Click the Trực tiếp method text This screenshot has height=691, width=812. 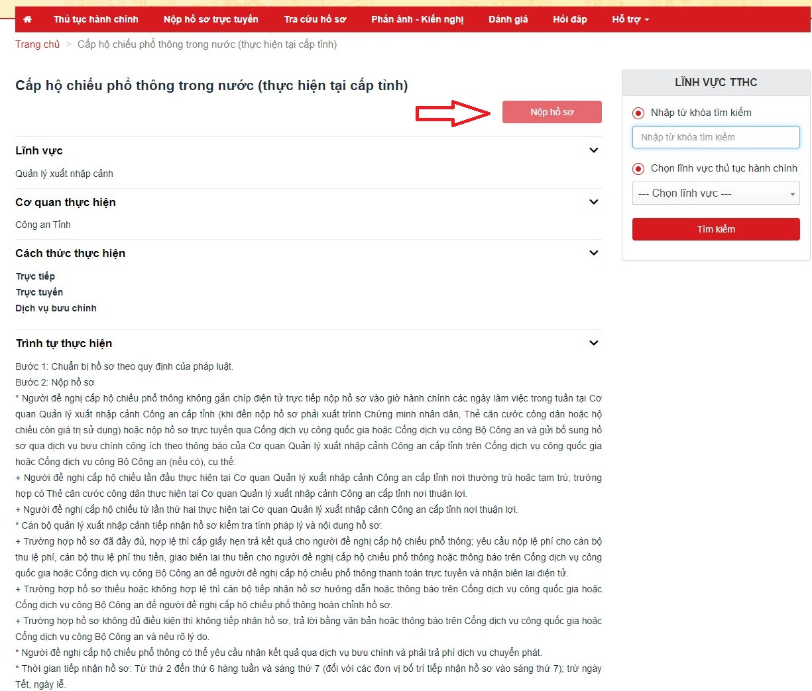36,276
